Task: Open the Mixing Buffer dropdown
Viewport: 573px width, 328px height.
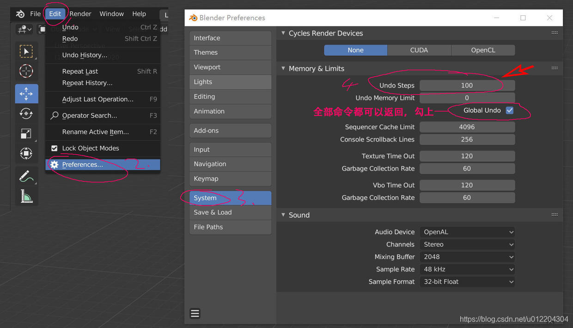Action: pos(467,257)
